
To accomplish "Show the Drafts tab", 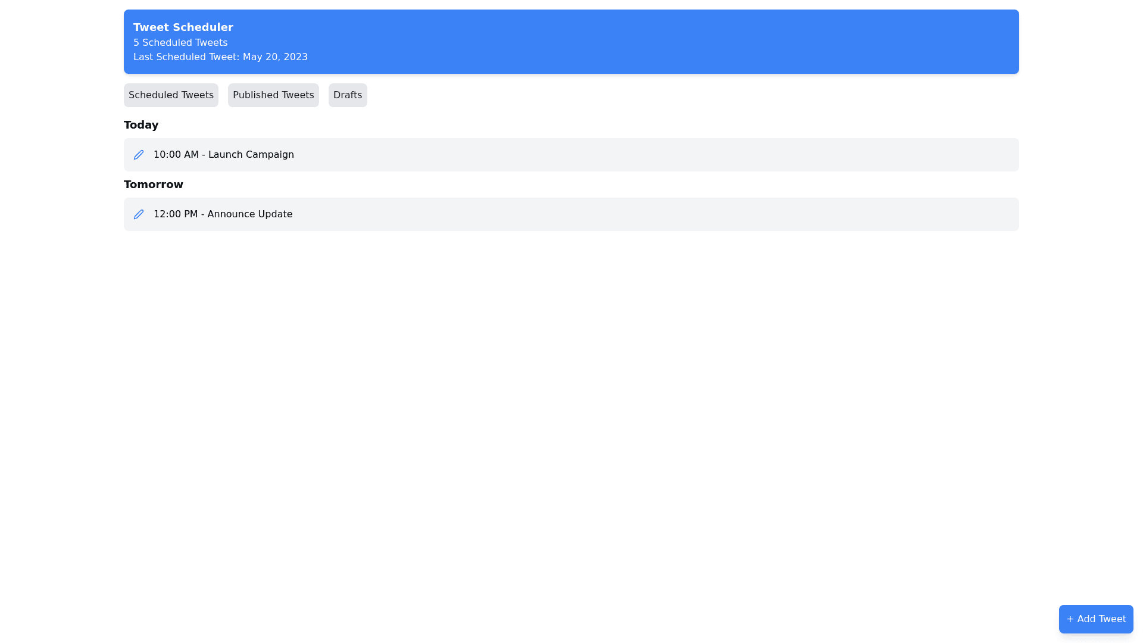I will tap(348, 95).
